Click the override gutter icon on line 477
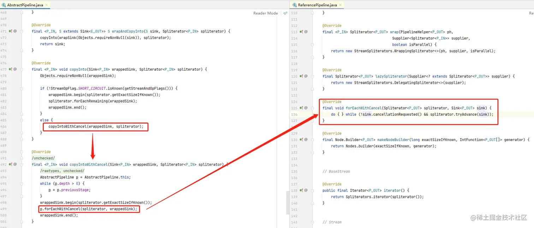534x228 pixels. (11, 69)
